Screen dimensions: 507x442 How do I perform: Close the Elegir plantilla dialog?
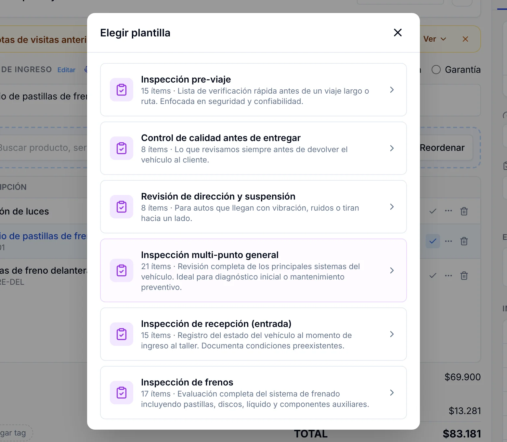[398, 32]
